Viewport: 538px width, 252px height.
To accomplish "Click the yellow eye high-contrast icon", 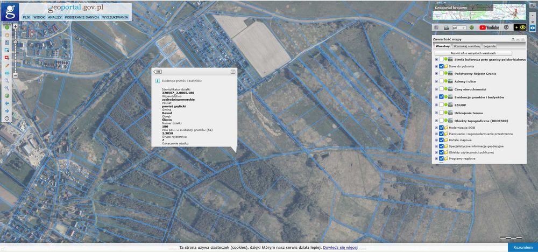I will (x=520, y=27).
